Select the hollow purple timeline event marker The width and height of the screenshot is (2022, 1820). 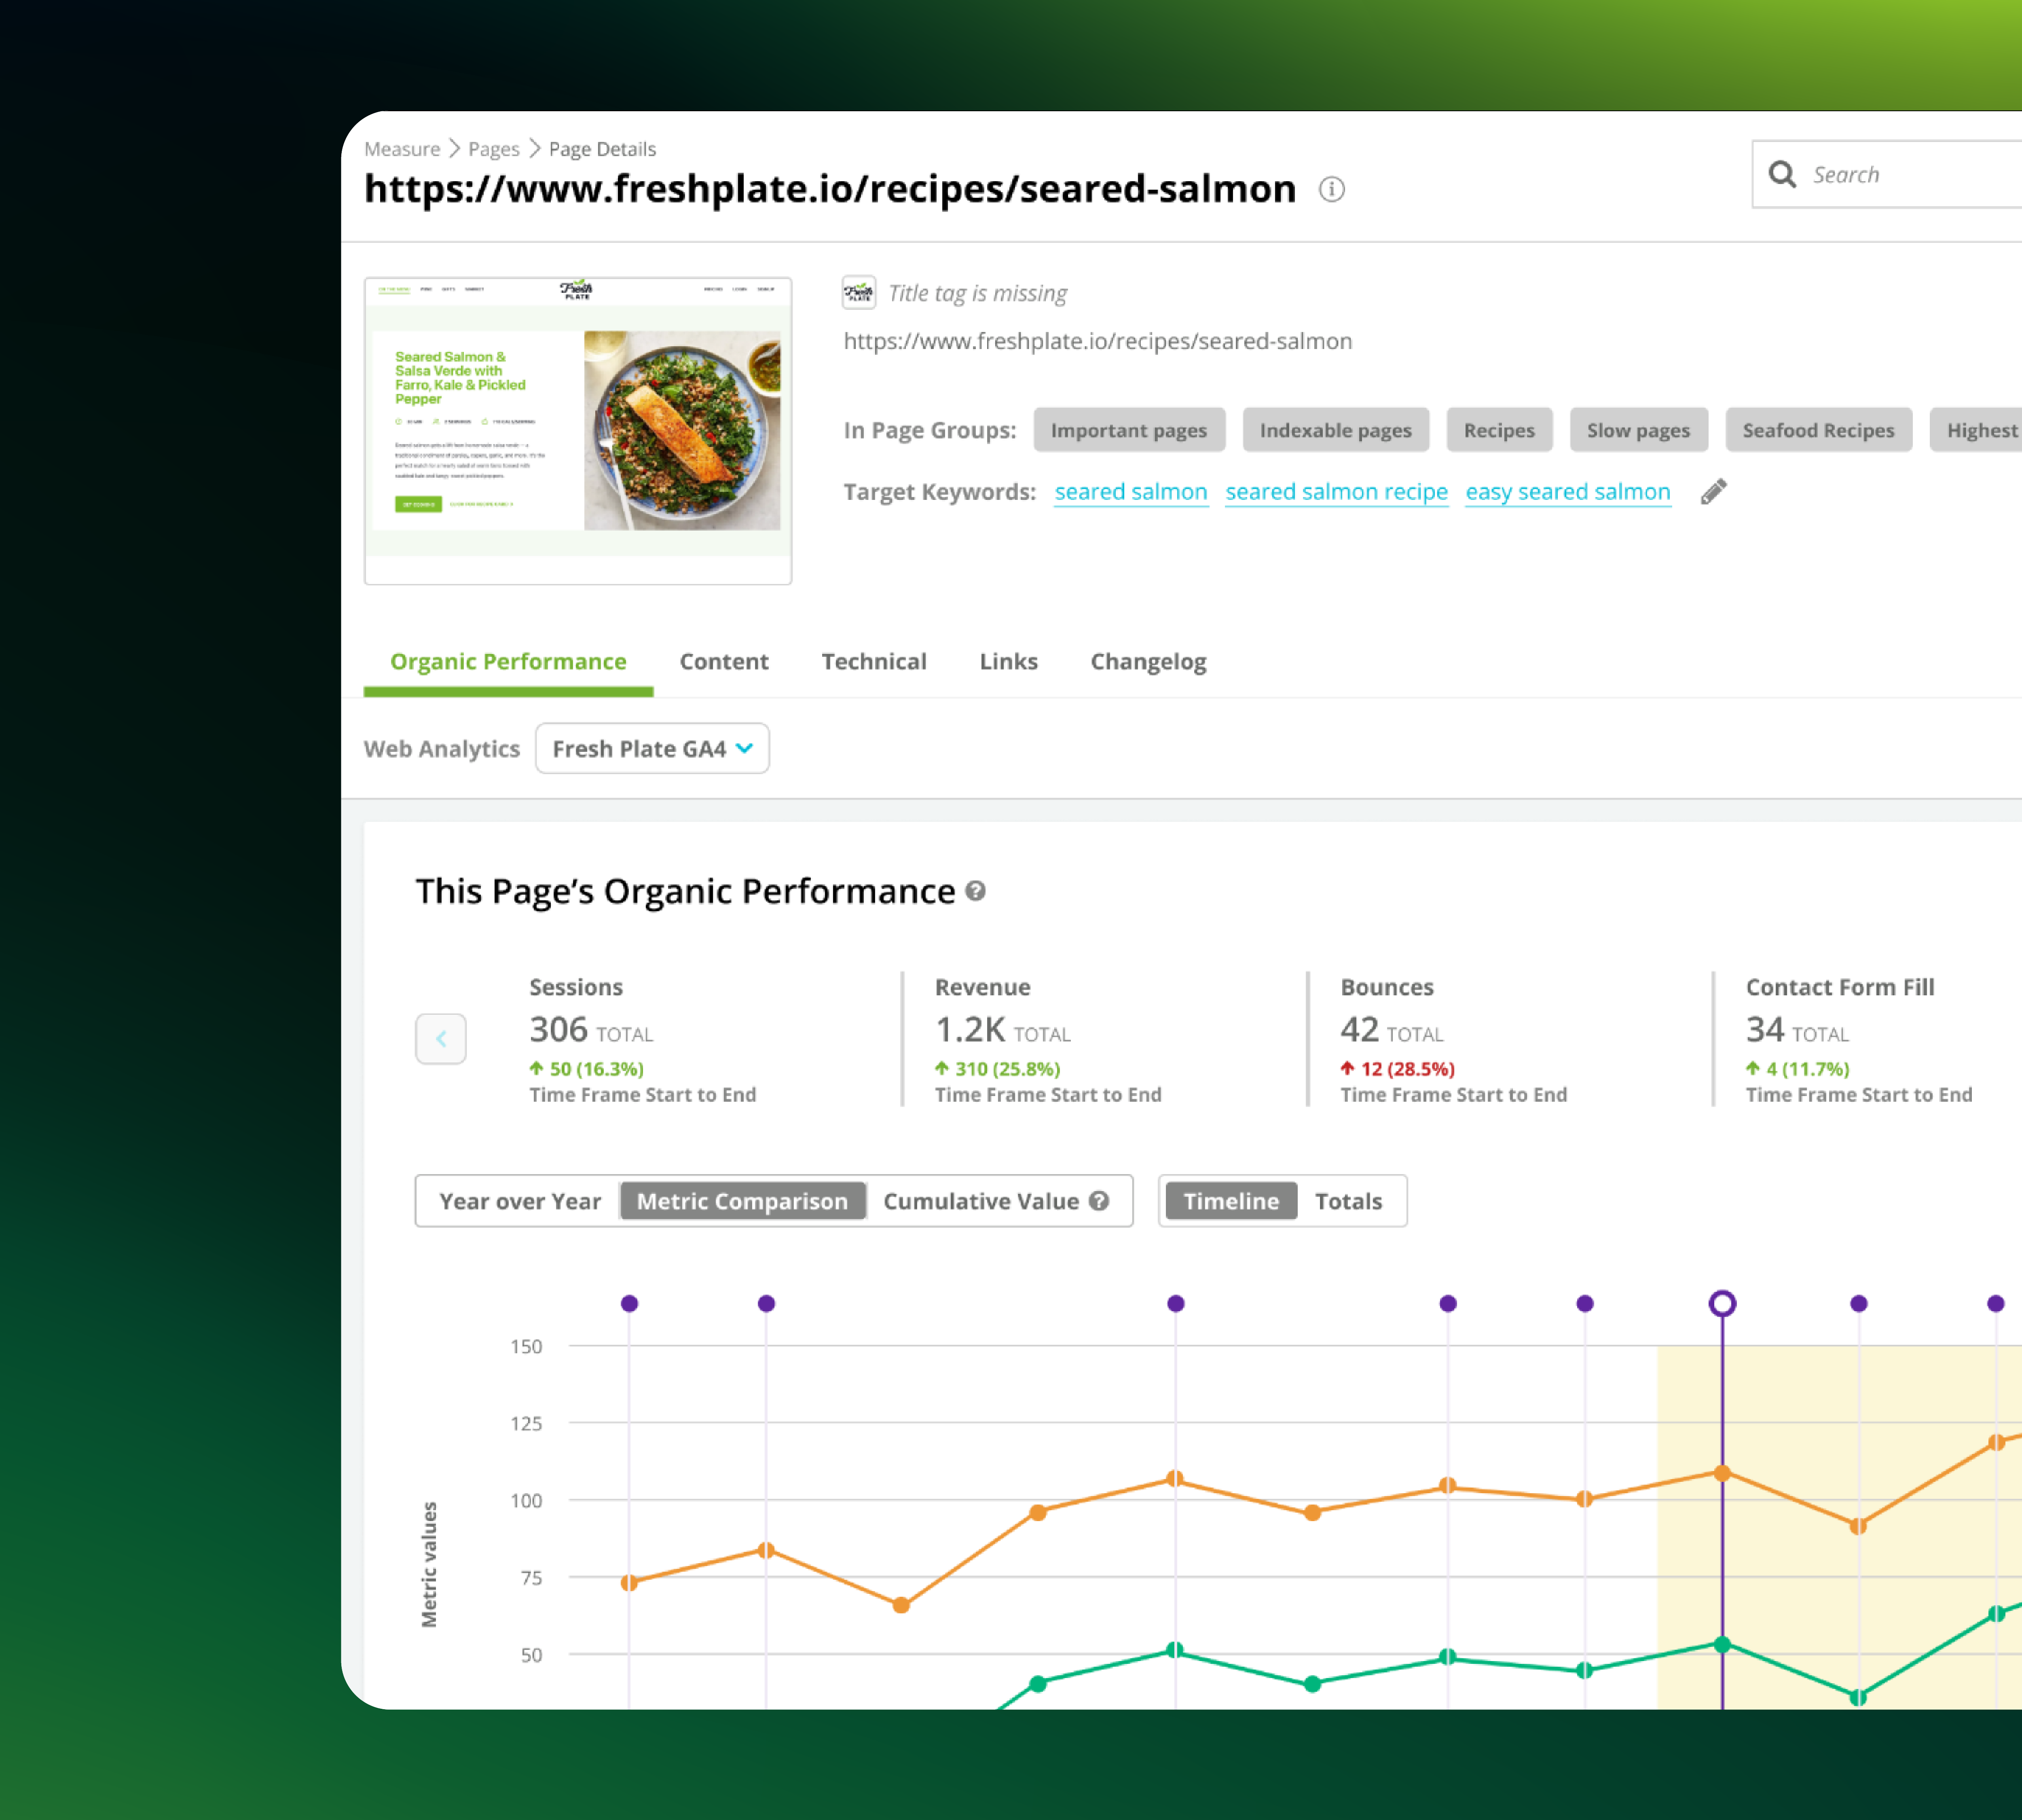coord(1722,1303)
